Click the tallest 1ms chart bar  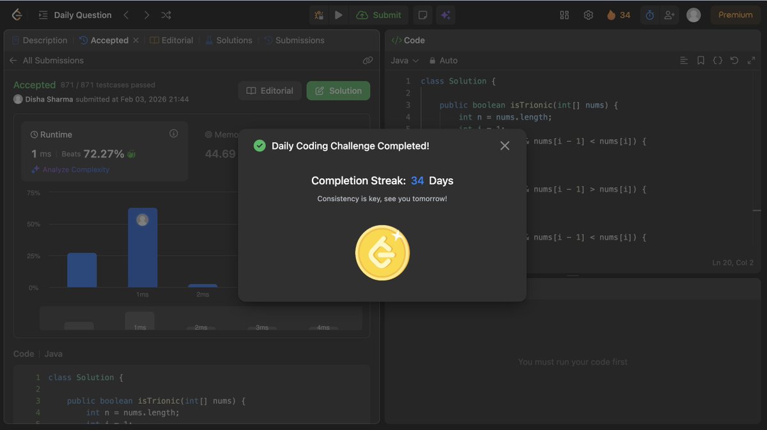143,248
